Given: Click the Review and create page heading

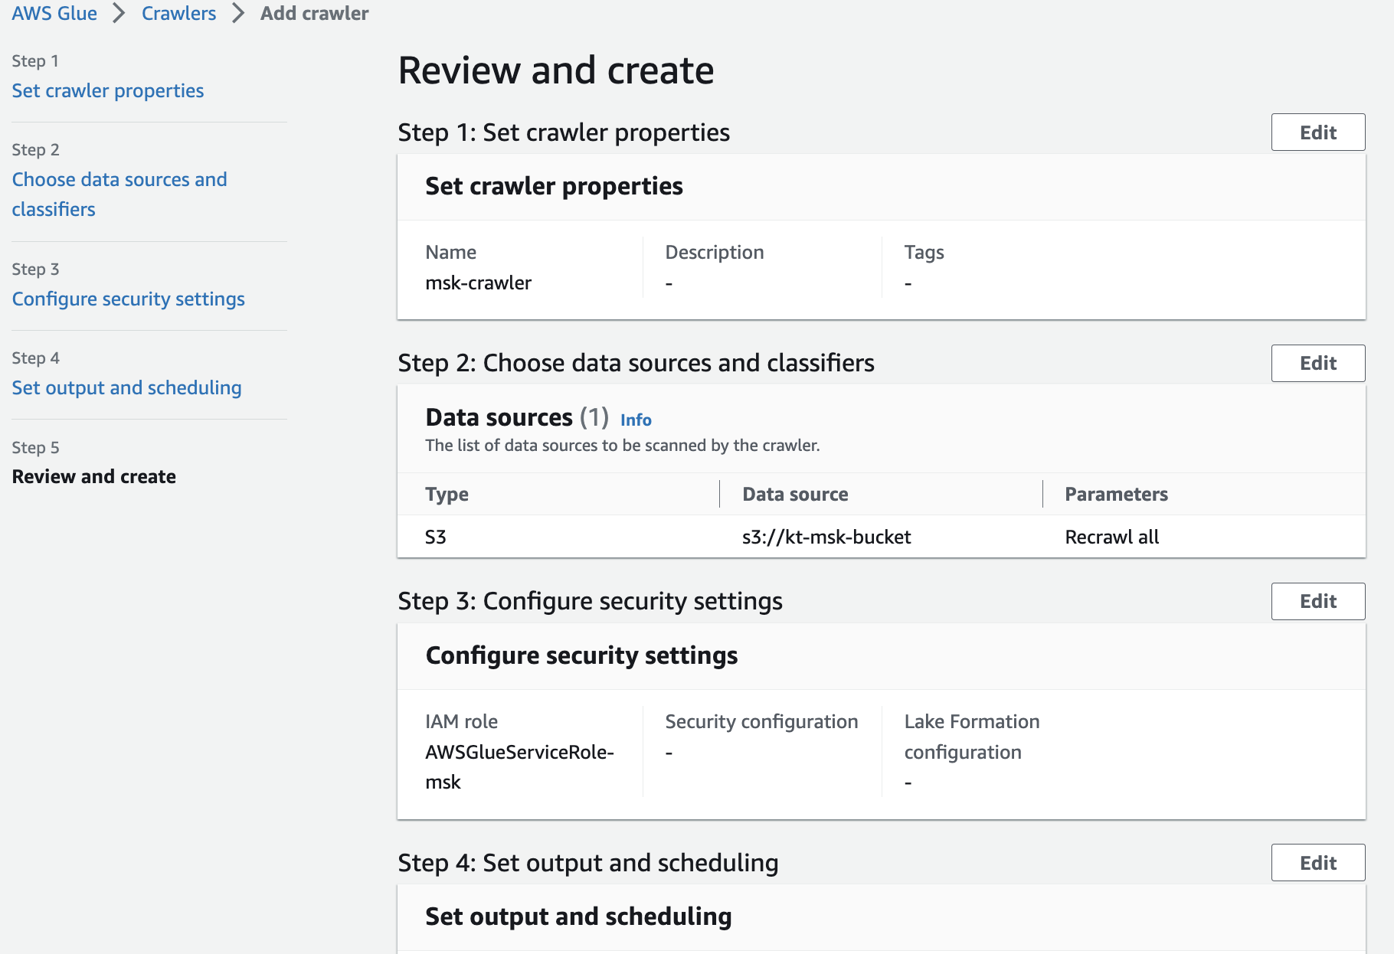Looking at the screenshot, I should (x=556, y=70).
